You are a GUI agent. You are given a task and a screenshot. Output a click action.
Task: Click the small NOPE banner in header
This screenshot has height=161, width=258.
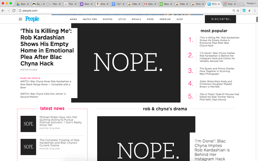(221, 19)
